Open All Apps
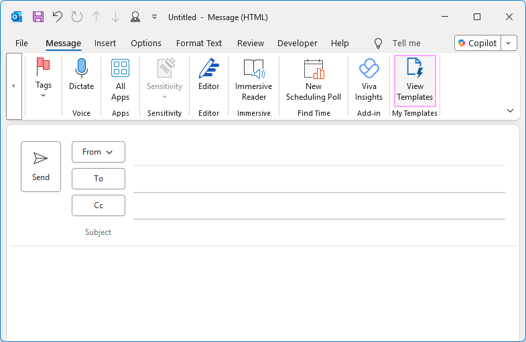 [121, 80]
